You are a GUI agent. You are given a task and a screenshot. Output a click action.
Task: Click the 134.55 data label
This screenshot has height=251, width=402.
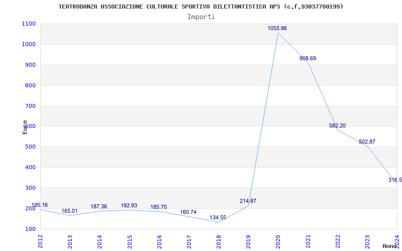218,218
